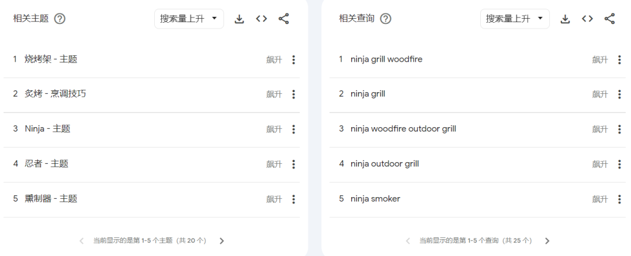This screenshot has width=631, height=256.
Task: Open more options for Ninja topic
Action: coord(293,129)
